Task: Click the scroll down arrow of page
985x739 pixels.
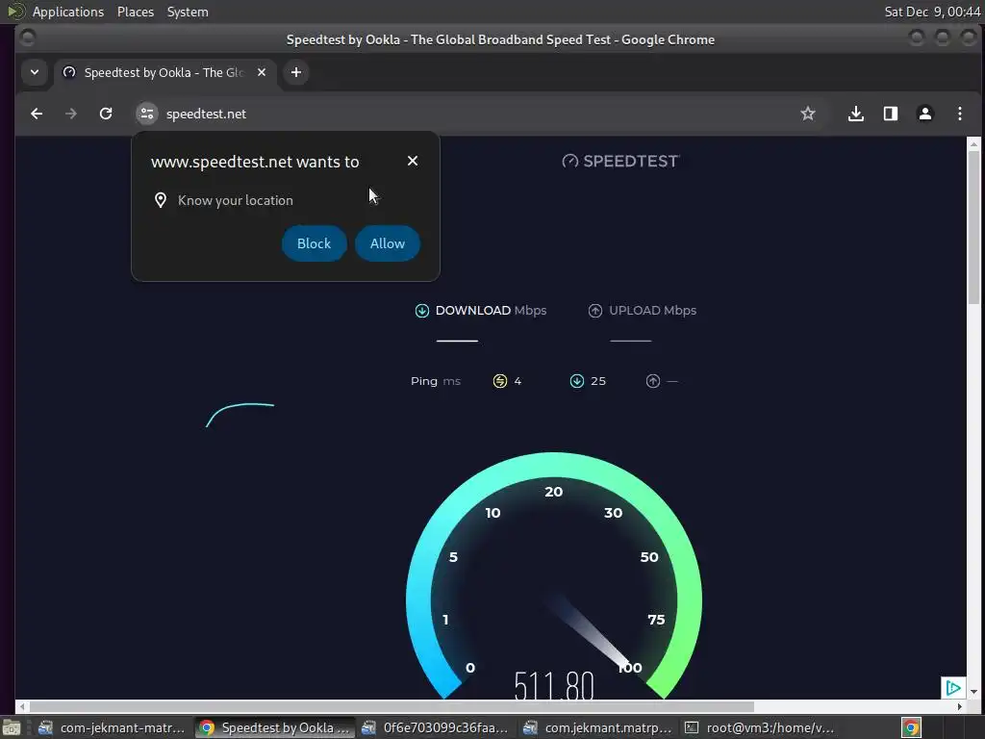Action: (973, 692)
